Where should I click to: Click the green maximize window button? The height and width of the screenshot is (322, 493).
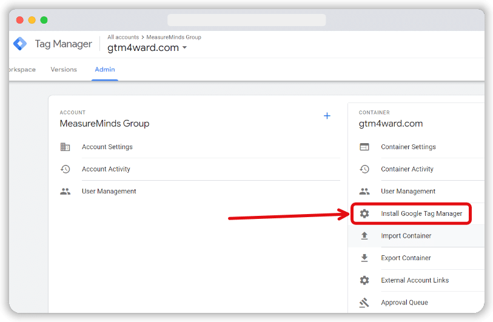pos(44,20)
